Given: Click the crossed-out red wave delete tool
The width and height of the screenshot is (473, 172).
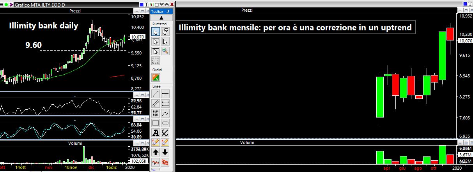Looking at the screenshot, I should (x=165, y=162).
